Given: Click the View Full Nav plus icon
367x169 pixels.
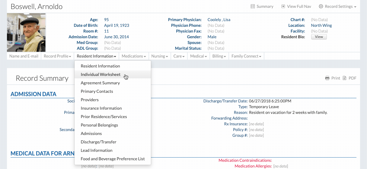Looking at the screenshot, I should tap(283, 6).
